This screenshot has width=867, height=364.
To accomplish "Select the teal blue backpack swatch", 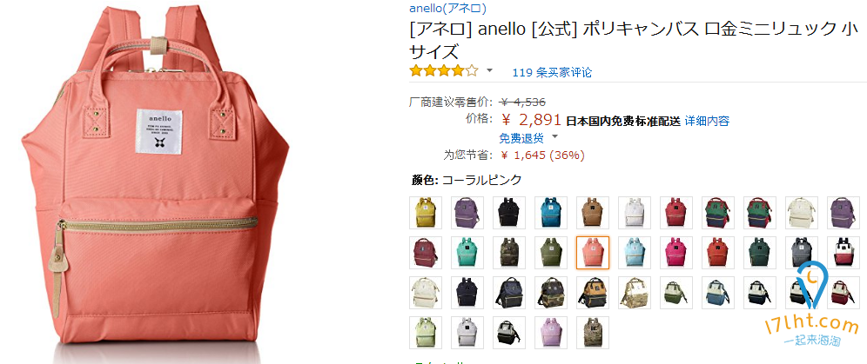I will pyautogui.click(x=551, y=212).
